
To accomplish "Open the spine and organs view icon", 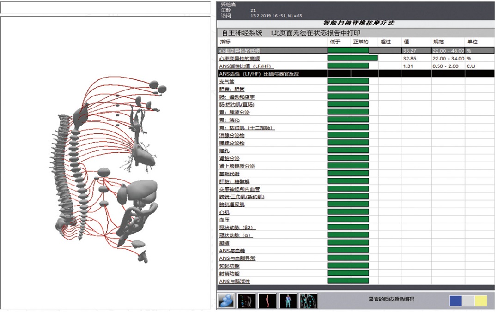I will tap(246, 300).
